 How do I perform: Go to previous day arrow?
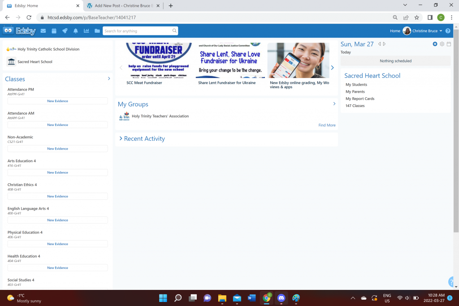coord(379,44)
